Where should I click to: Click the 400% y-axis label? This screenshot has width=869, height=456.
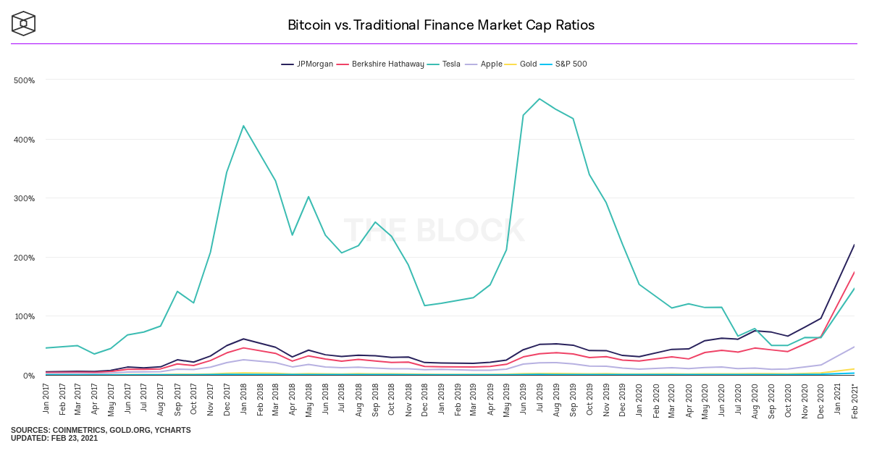click(25, 139)
